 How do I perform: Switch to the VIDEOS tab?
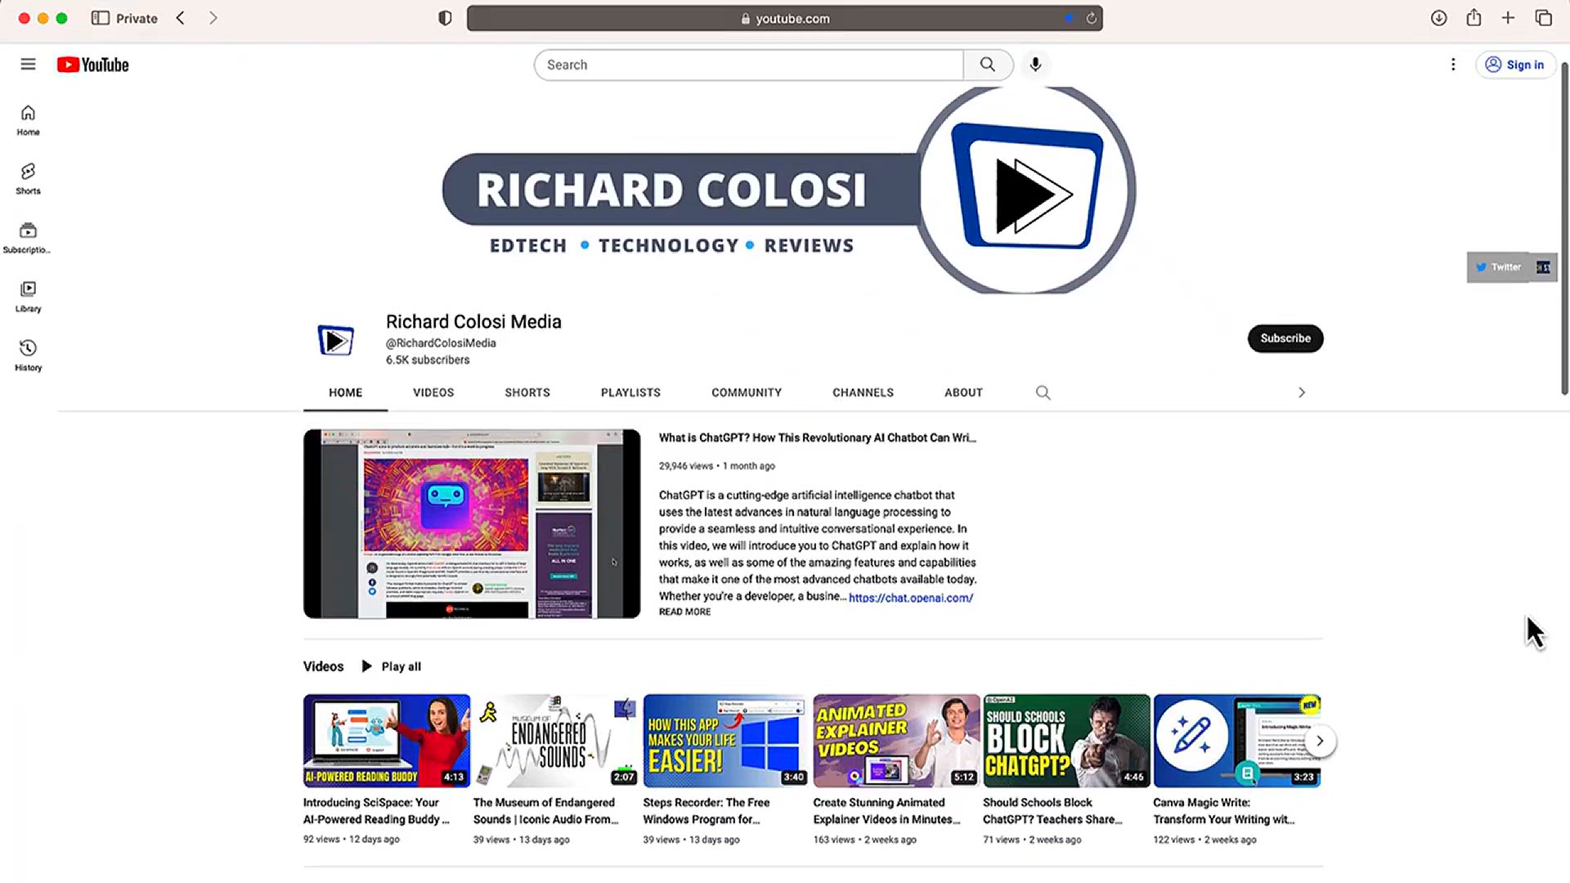point(433,392)
